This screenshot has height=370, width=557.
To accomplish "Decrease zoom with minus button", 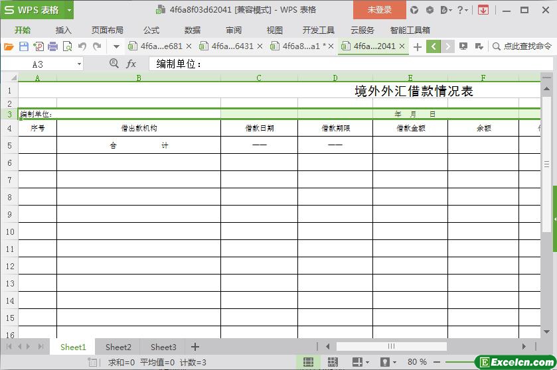I will coord(437,362).
